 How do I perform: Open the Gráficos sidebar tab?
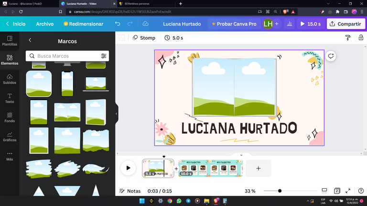(10, 137)
